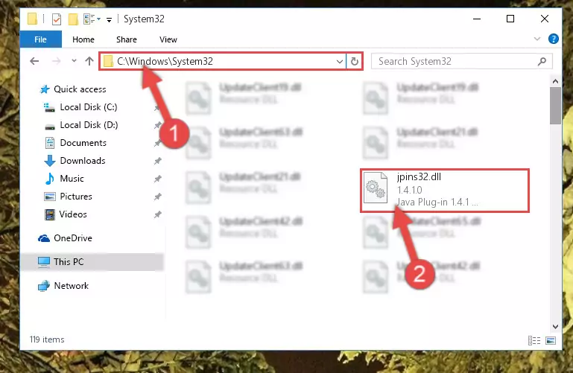The width and height of the screenshot is (573, 373).
Task: Click the pin icon next to Music
Action: tap(157, 179)
